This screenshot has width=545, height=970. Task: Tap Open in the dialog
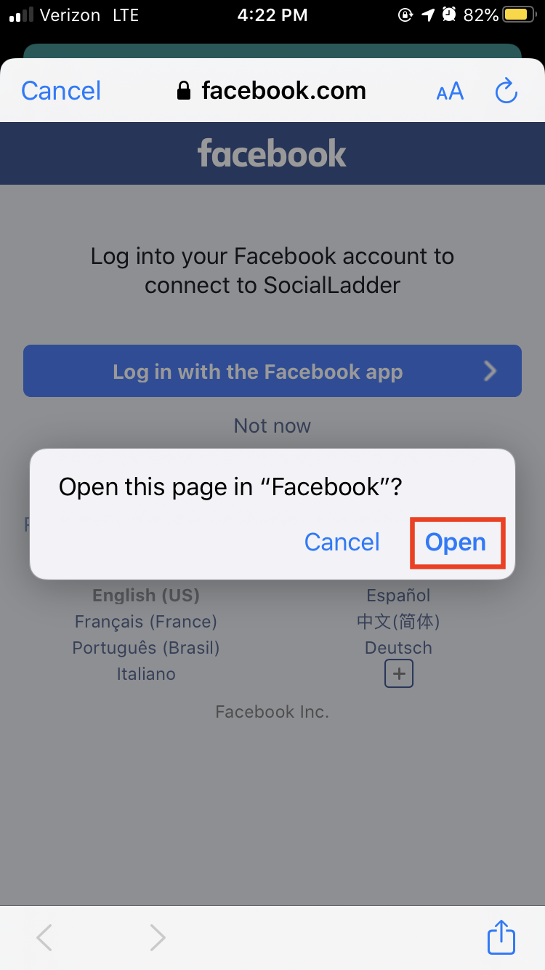click(x=456, y=542)
